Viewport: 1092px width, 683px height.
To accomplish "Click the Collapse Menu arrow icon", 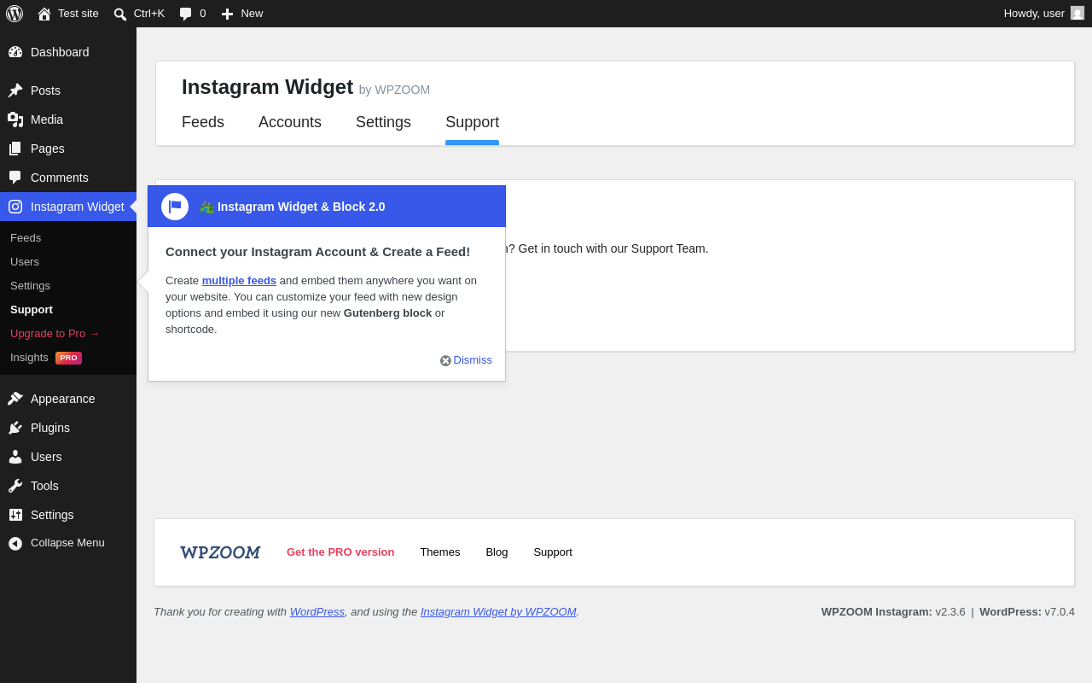I will [x=15, y=543].
